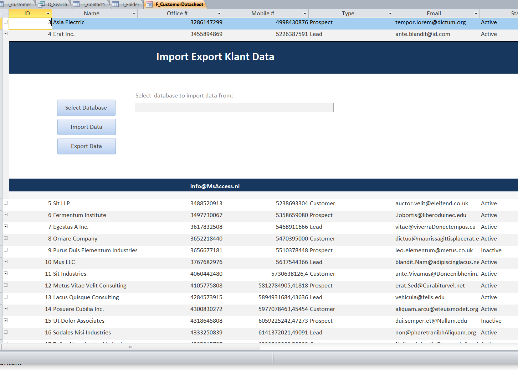
Task: Switch to the T_Customer tab
Action: point(18,5)
